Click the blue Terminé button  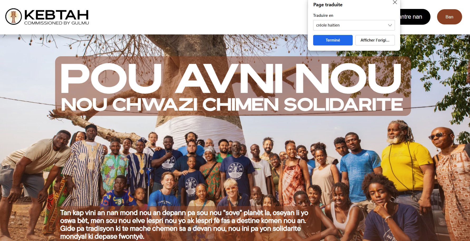pos(333,40)
